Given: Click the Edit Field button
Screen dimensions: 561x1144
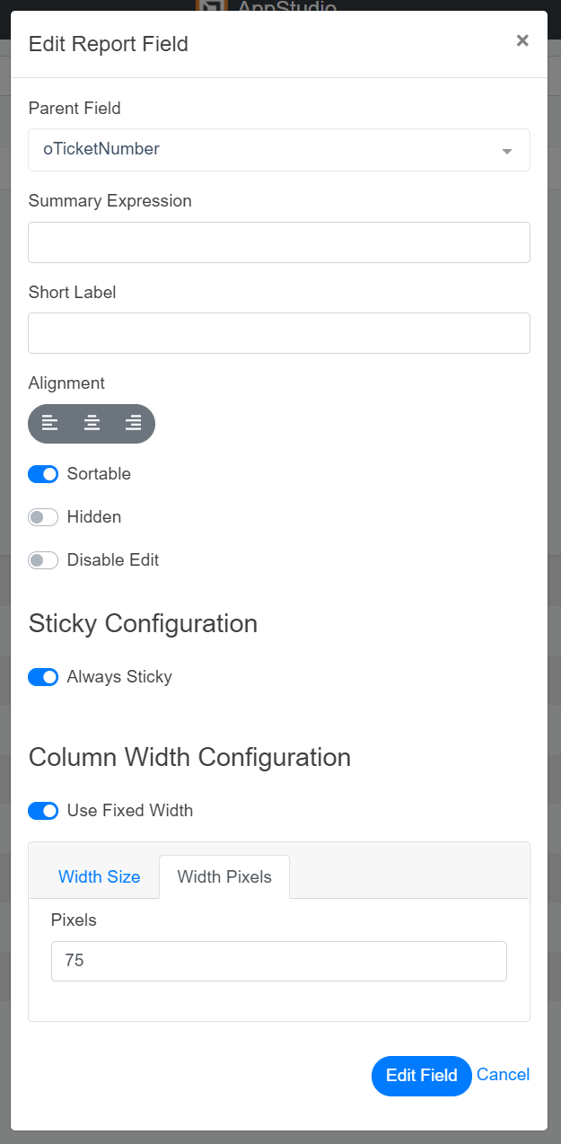Looking at the screenshot, I should coord(421,1076).
